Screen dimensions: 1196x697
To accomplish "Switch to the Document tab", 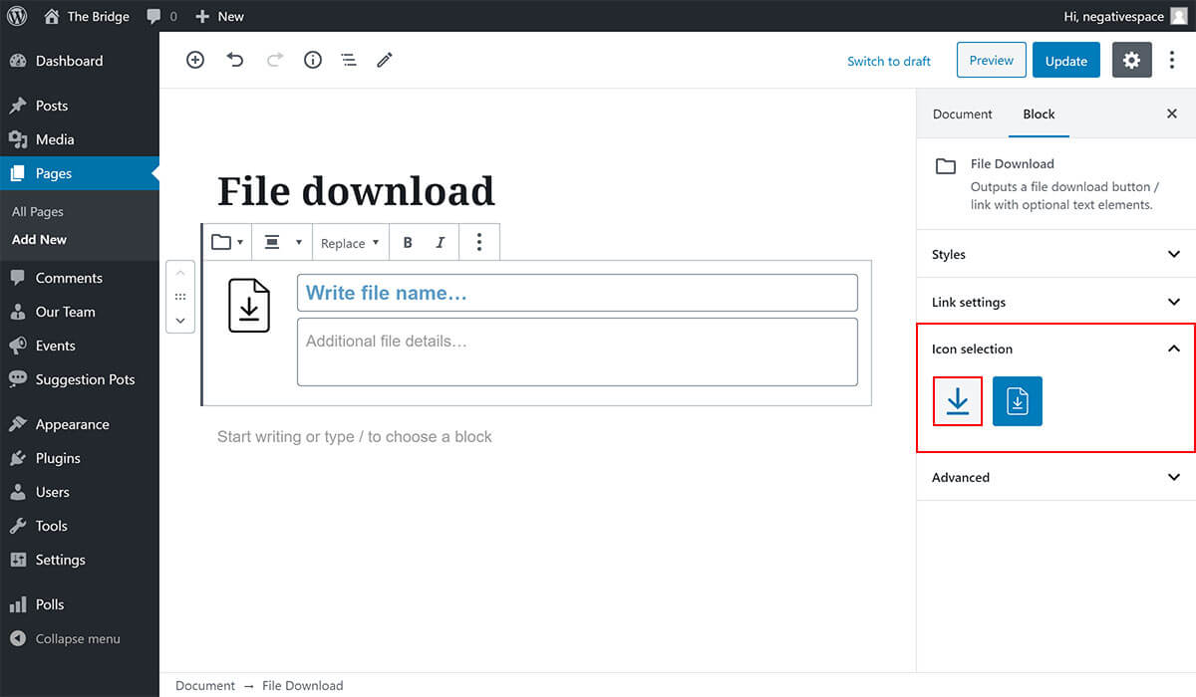I will click(962, 114).
